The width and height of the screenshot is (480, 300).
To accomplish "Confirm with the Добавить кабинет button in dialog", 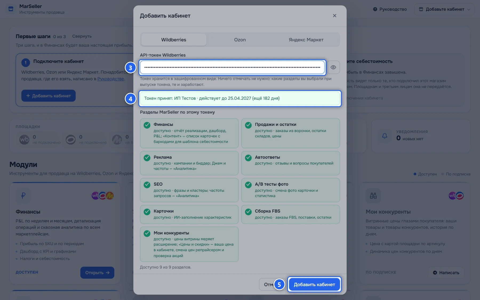I will click(x=314, y=285).
